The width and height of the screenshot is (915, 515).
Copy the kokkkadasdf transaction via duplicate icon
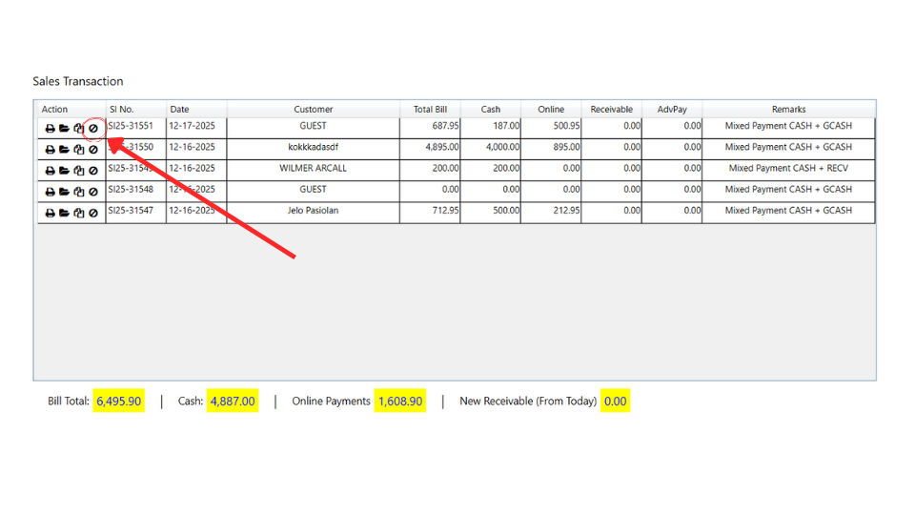point(79,150)
